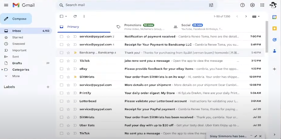Open Google Keep side panel
Image resolution: width=281 pixels, height=139 pixels.
click(274, 28)
